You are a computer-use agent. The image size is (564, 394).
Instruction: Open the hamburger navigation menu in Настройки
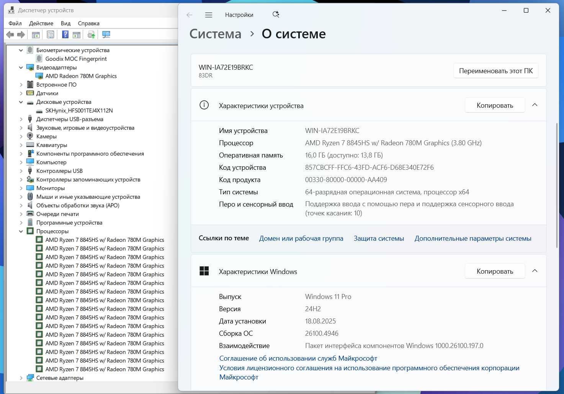click(209, 15)
